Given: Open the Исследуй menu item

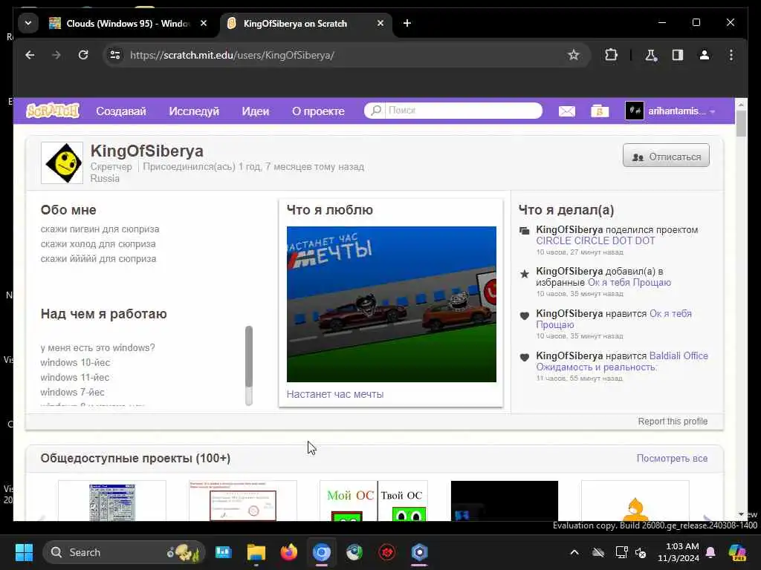Looking at the screenshot, I should pyautogui.click(x=194, y=111).
